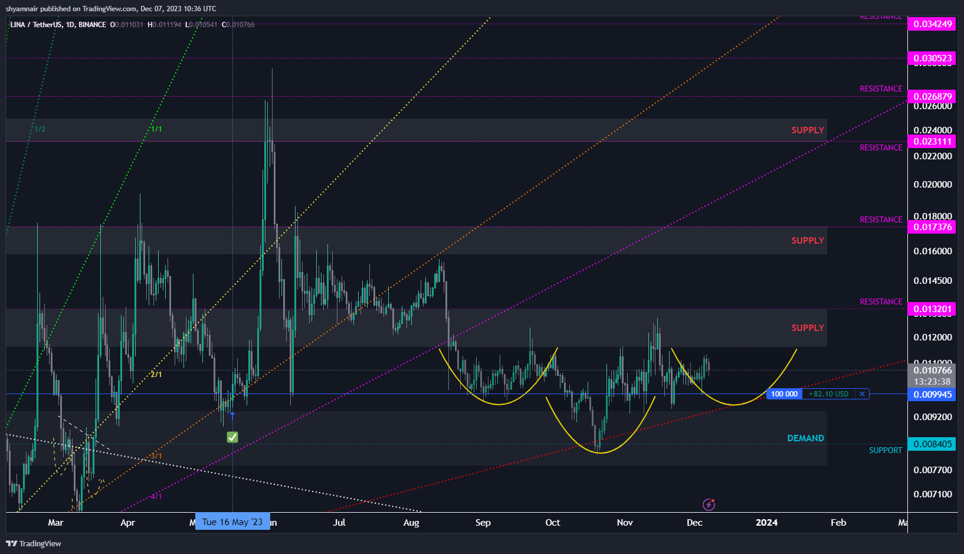Click the 0.013201 price tag
This screenshot has height=554, width=964.
(x=932, y=309)
